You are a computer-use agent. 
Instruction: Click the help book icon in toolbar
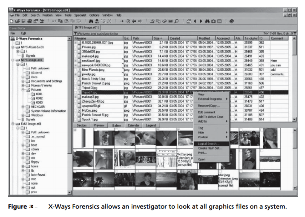click(231, 21)
